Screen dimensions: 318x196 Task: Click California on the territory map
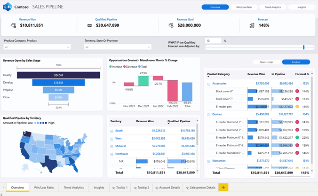25,152
